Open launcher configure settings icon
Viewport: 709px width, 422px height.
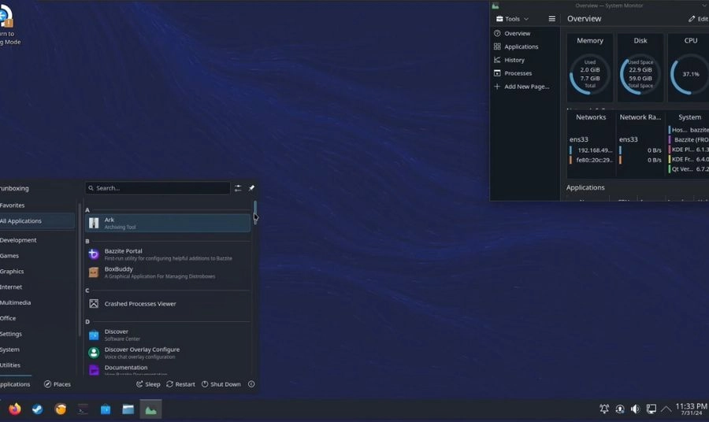(238, 188)
